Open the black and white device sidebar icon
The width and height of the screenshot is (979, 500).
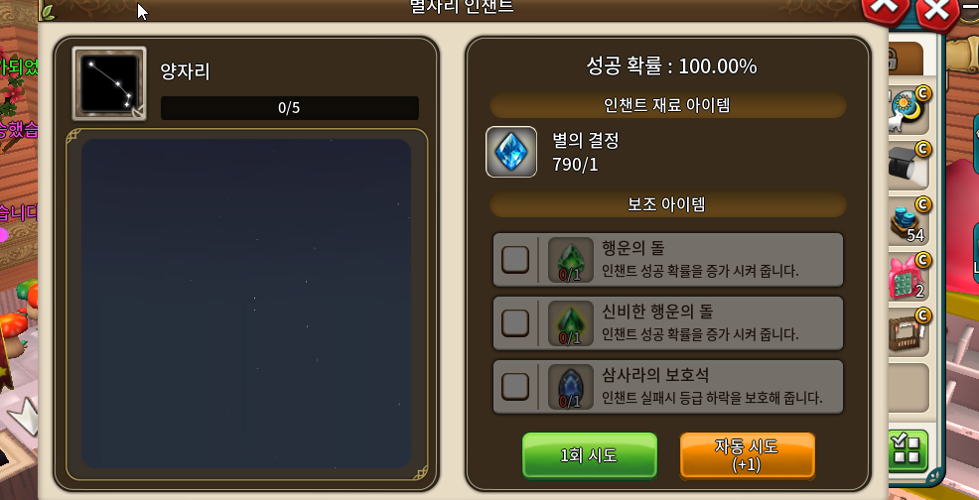(909, 166)
